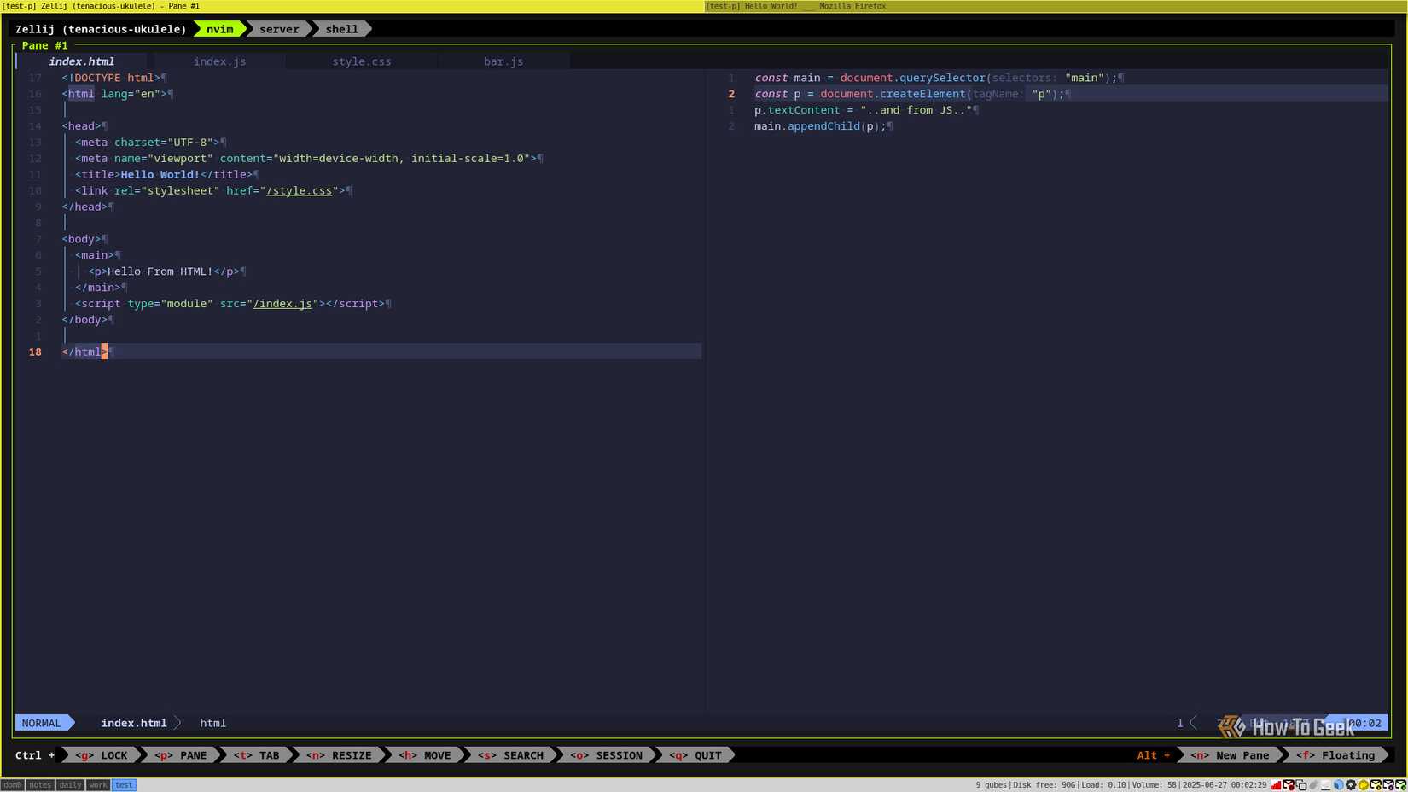Click the blue globe tray icon
1408x792 pixels.
(x=1338, y=785)
